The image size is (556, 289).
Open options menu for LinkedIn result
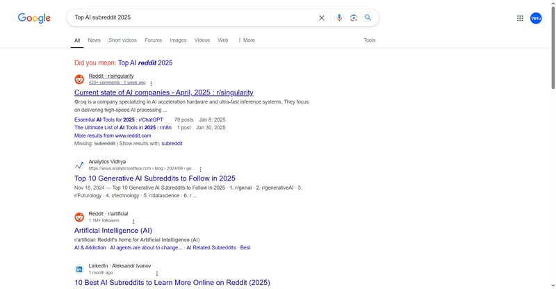(x=157, y=274)
